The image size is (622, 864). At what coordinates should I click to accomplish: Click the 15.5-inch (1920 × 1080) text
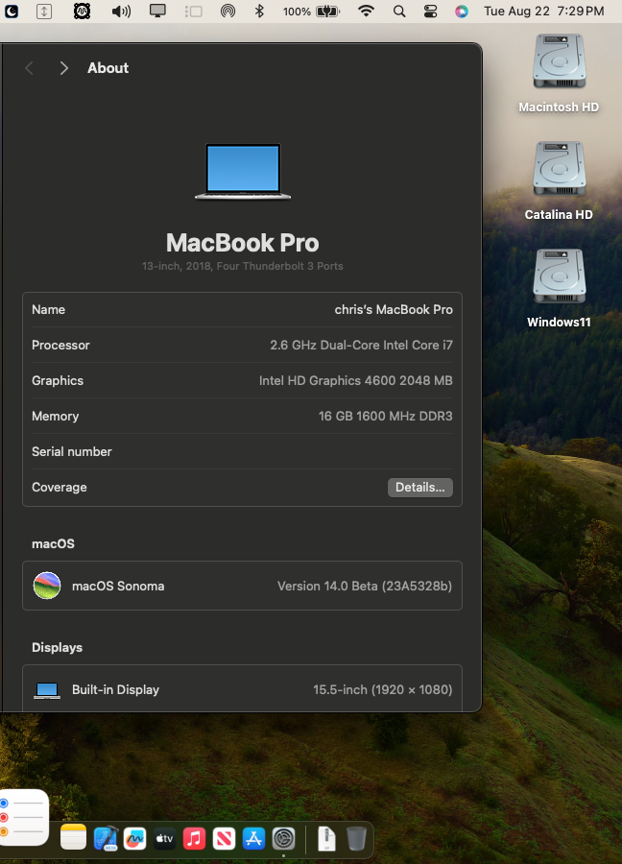(x=383, y=690)
